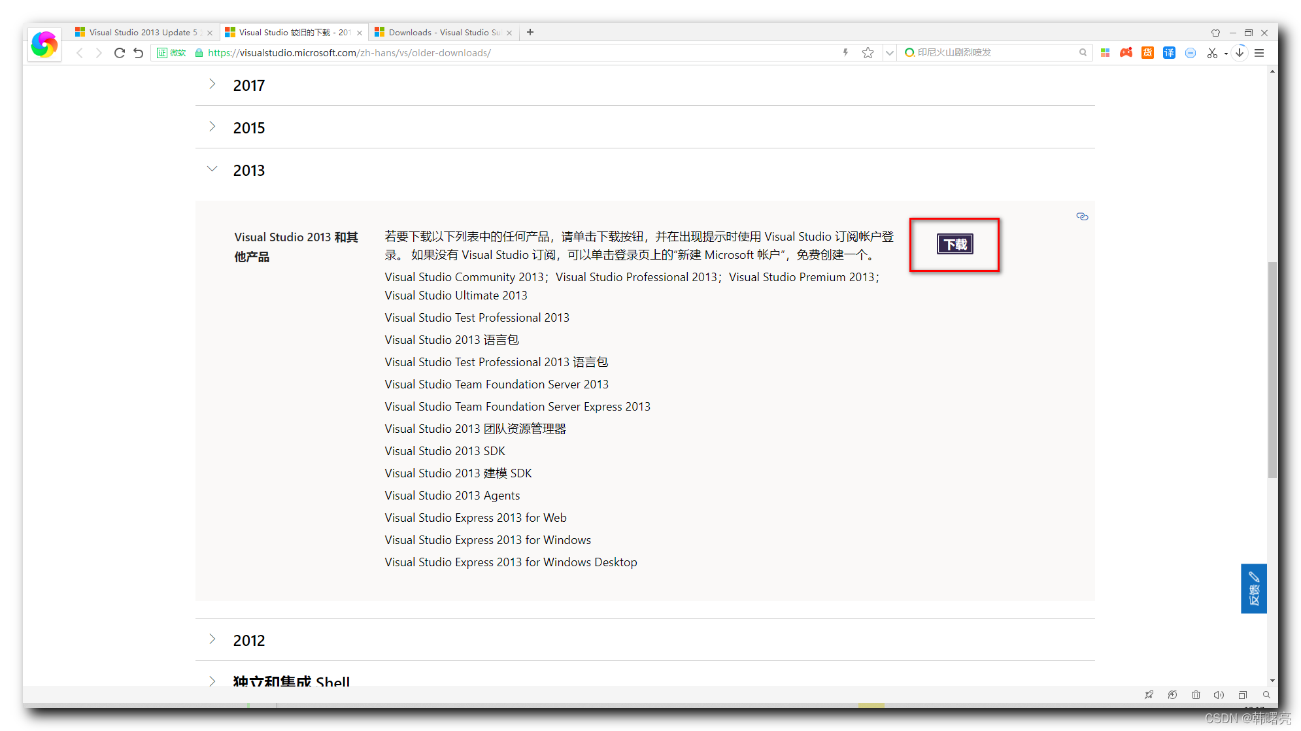Toggle sound with the speaker icon
Screen dimensions: 1301x731
pyautogui.click(x=1219, y=695)
